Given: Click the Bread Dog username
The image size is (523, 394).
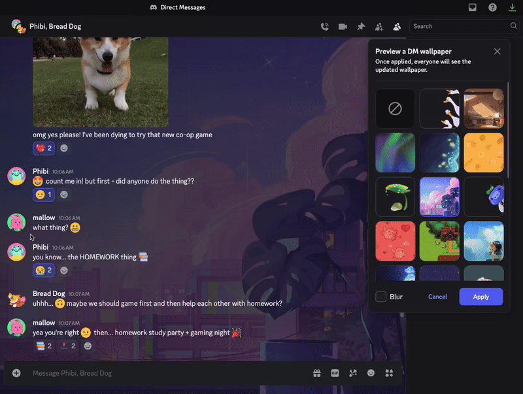Looking at the screenshot, I should [x=48, y=293].
